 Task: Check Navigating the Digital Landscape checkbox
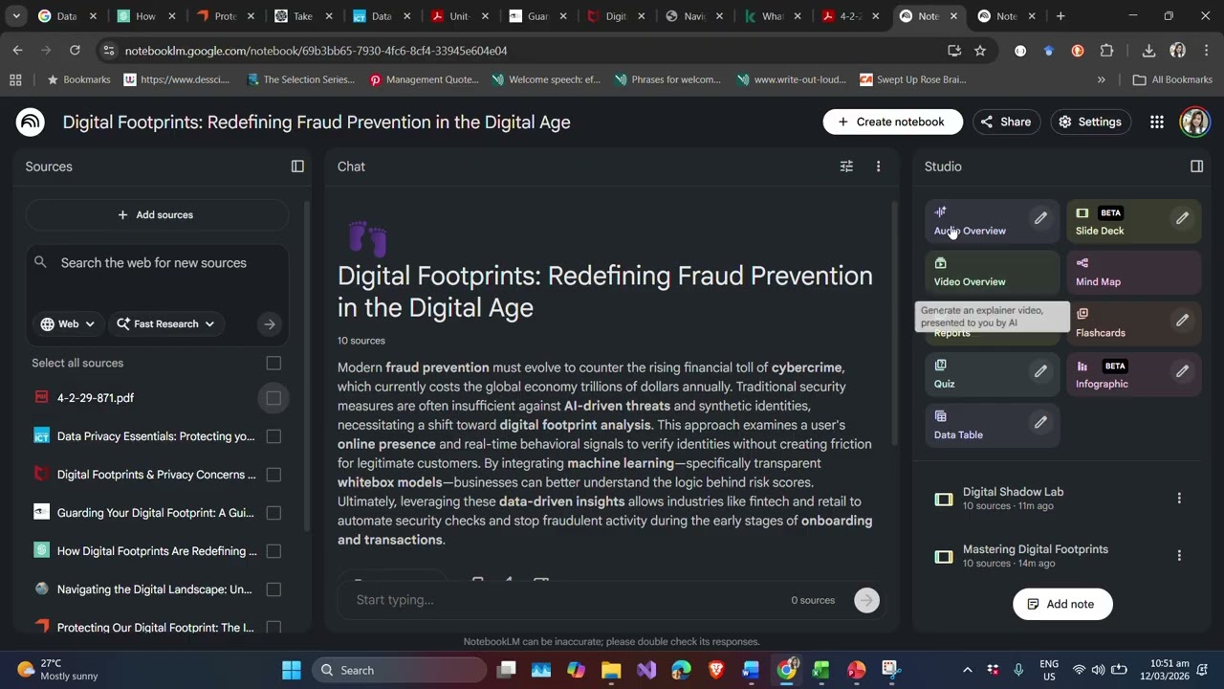(273, 589)
